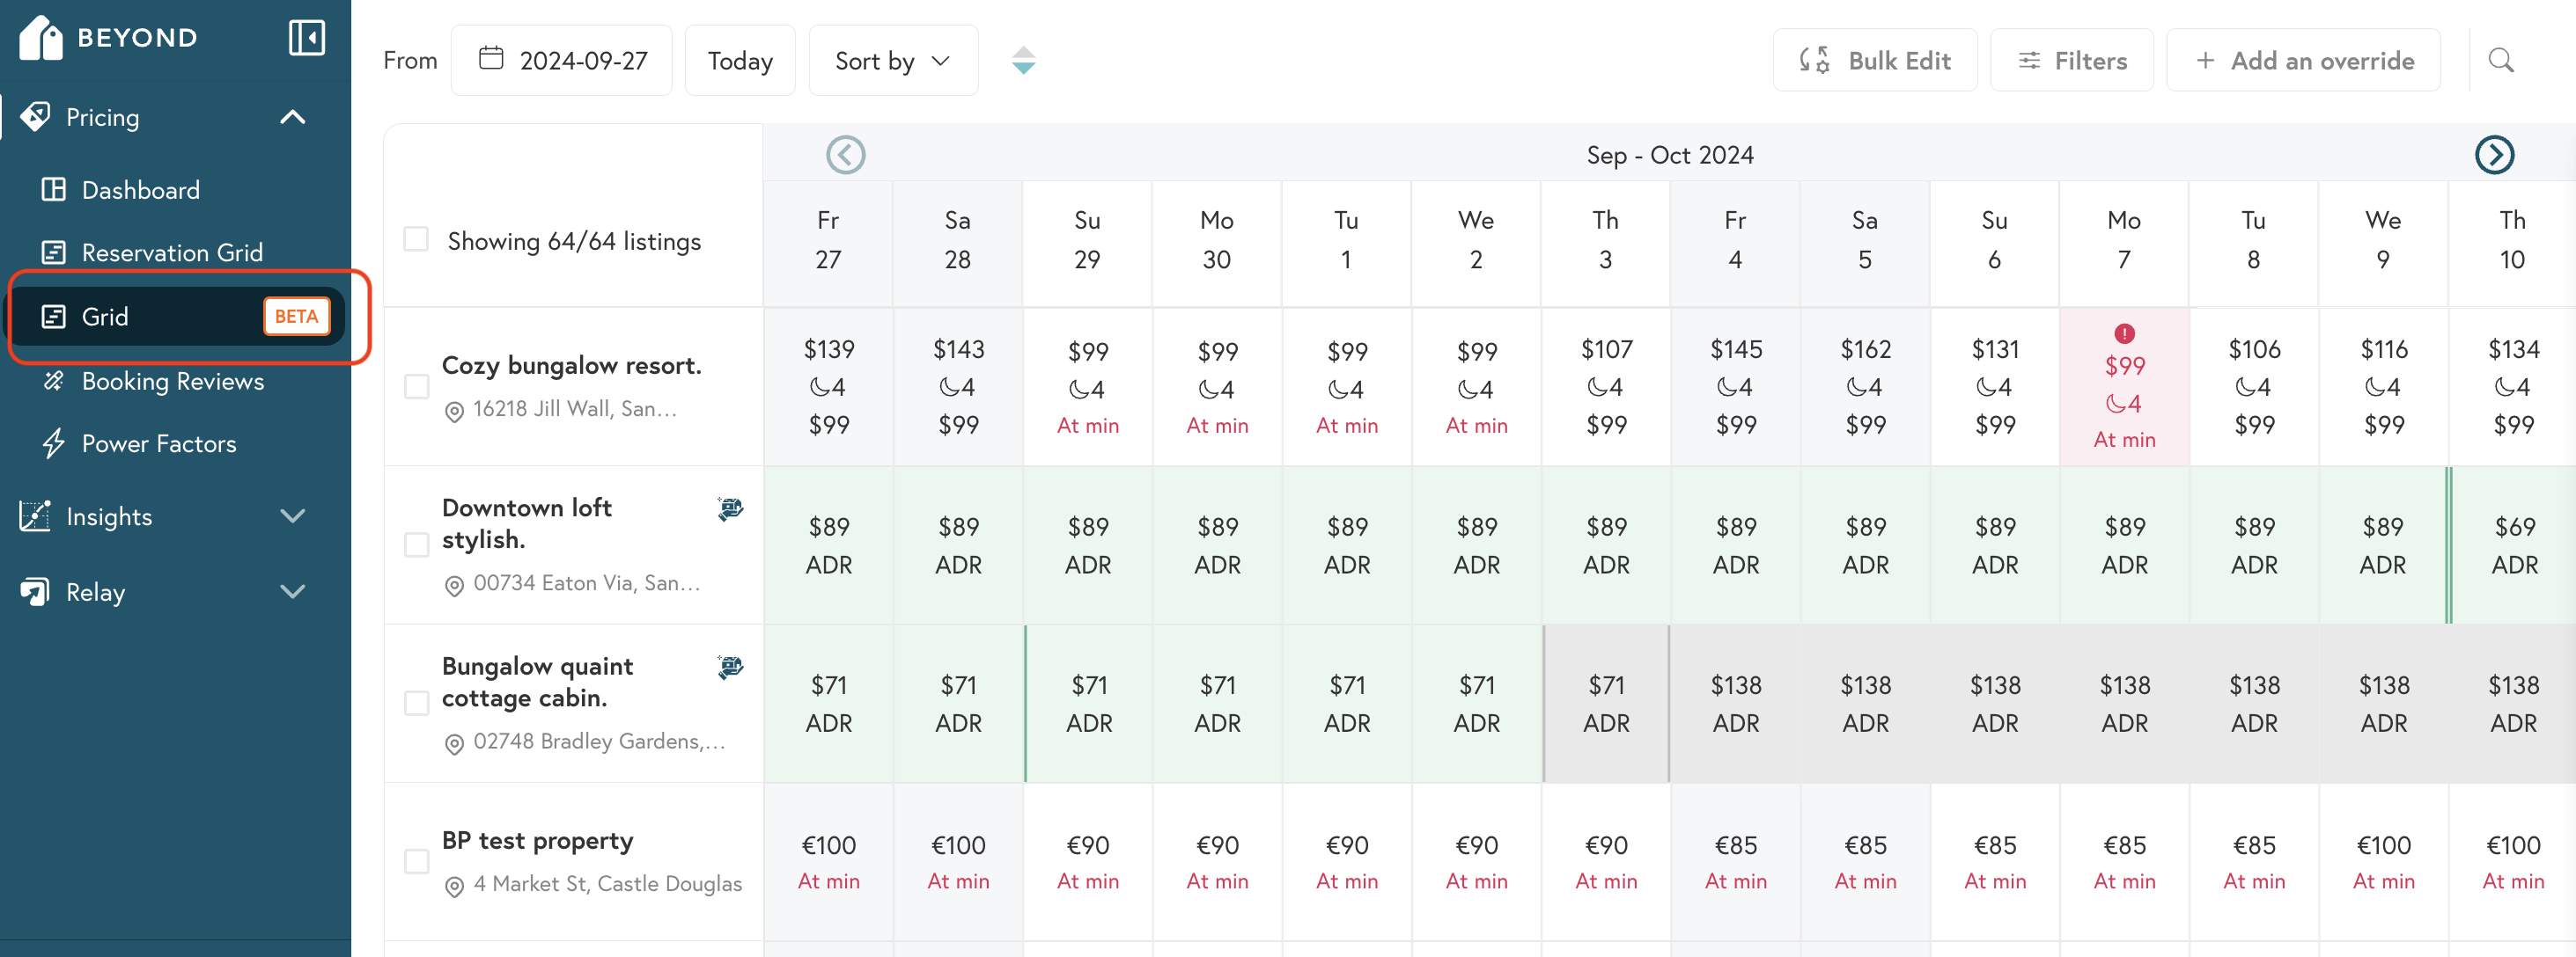Click the red alert icon on Monday 7
2576x957 pixels.
point(2124,333)
